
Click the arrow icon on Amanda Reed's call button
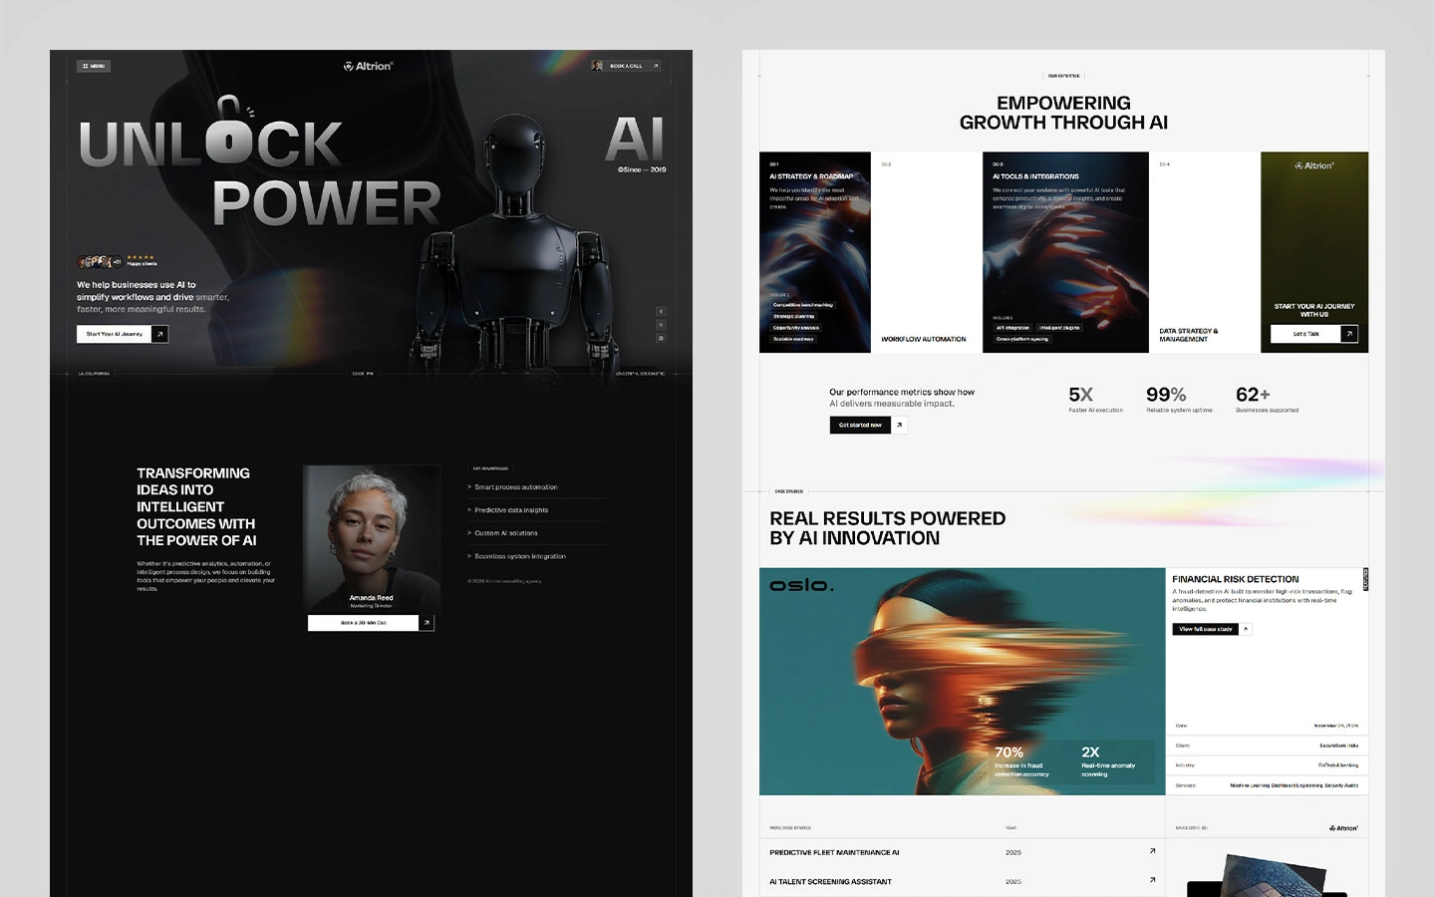tap(427, 622)
